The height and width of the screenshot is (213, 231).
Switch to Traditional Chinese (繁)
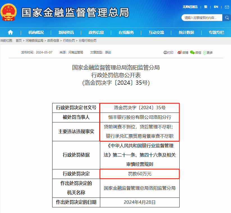206,7
